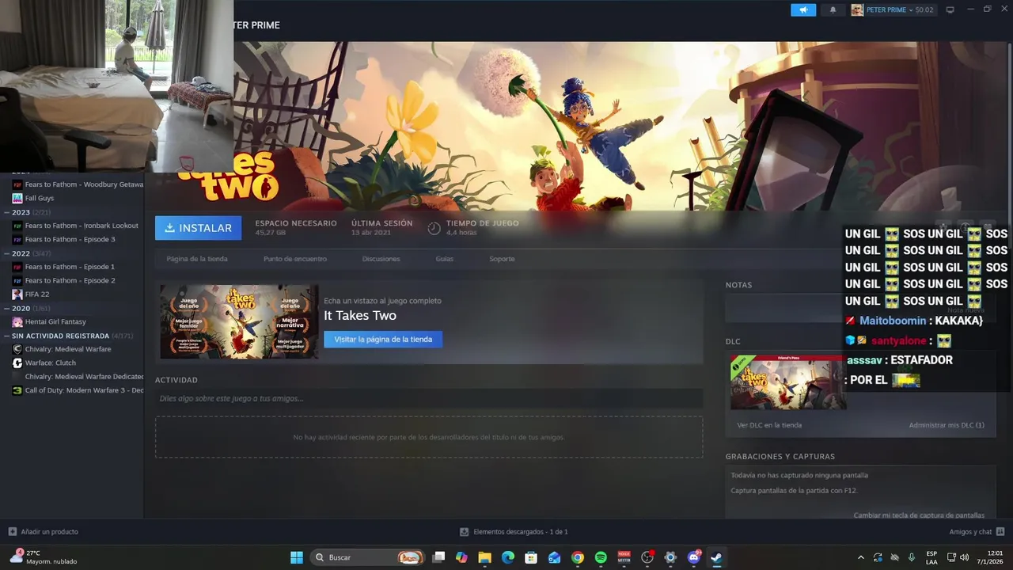Open Spotify from the taskbar
This screenshot has width=1013, height=570.
(601, 557)
